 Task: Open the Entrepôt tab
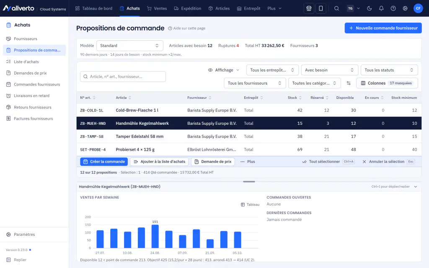(248, 8)
